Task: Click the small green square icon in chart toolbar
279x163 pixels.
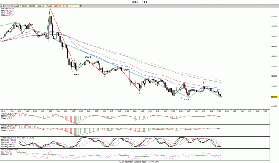Action: pos(2,6)
